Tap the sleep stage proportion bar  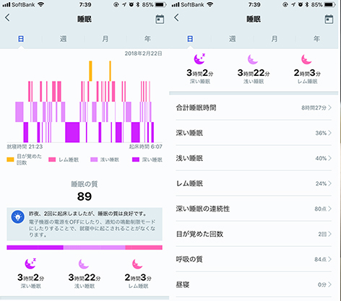point(85,248)
